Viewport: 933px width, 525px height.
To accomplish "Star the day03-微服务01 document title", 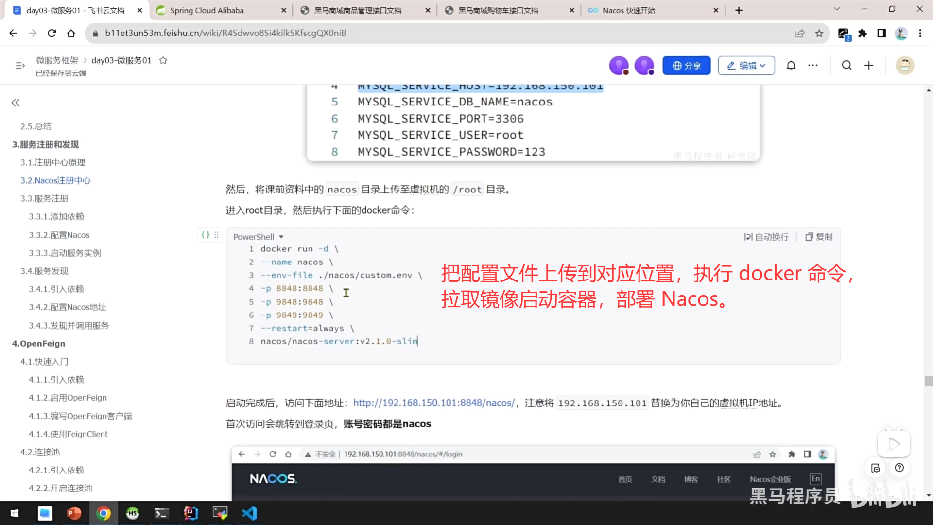I will point(163,60).
